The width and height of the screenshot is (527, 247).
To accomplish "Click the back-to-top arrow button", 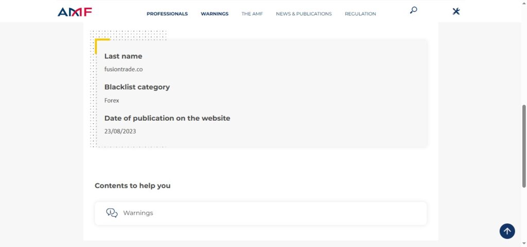I will click(507, 231).
